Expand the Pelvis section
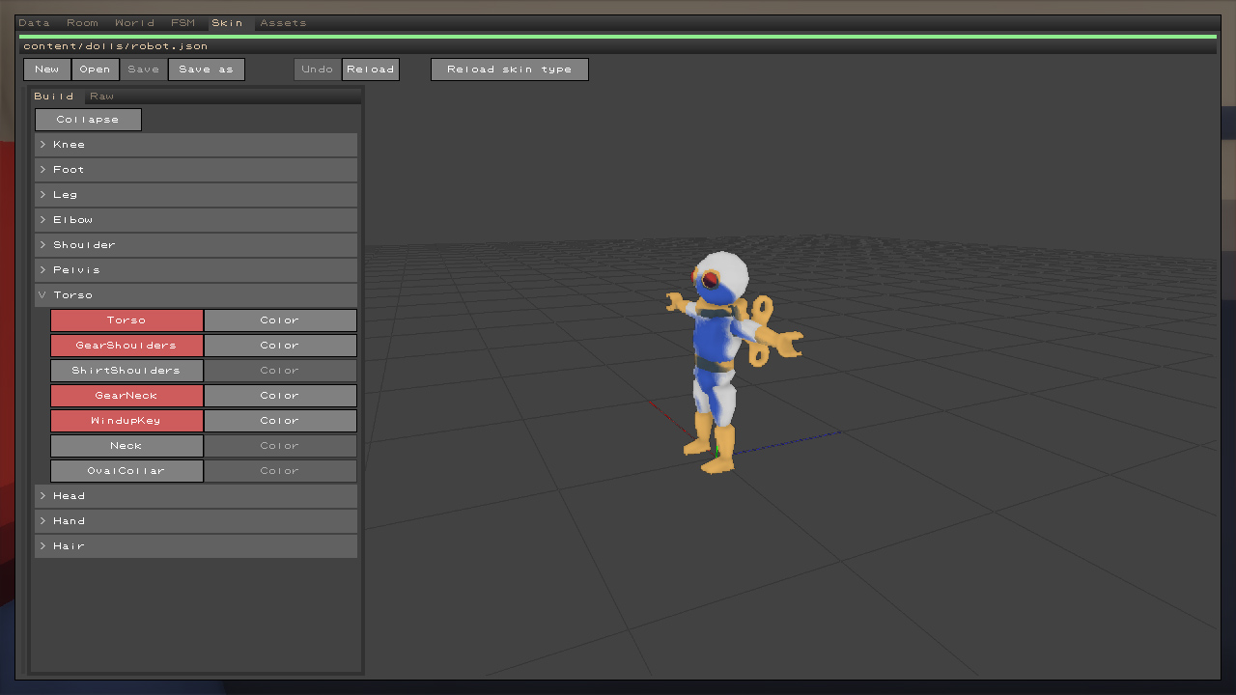 pos(196,270)
